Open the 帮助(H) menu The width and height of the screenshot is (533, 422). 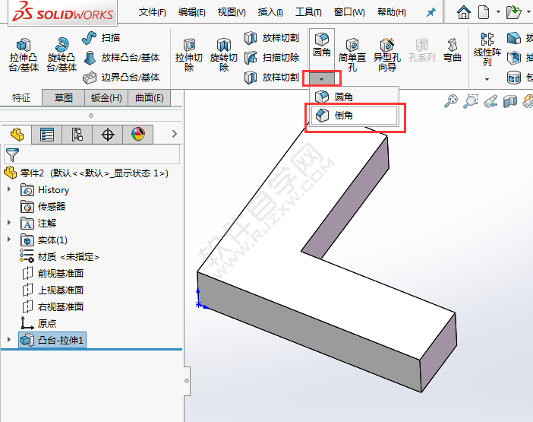coord(392,12)
